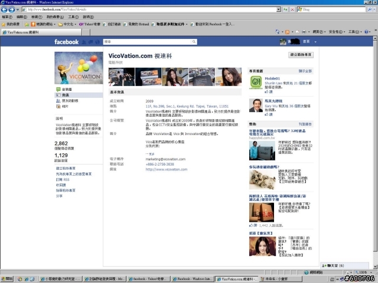
Task: Click the Mobile01 page logo
Action: [256, 83]
